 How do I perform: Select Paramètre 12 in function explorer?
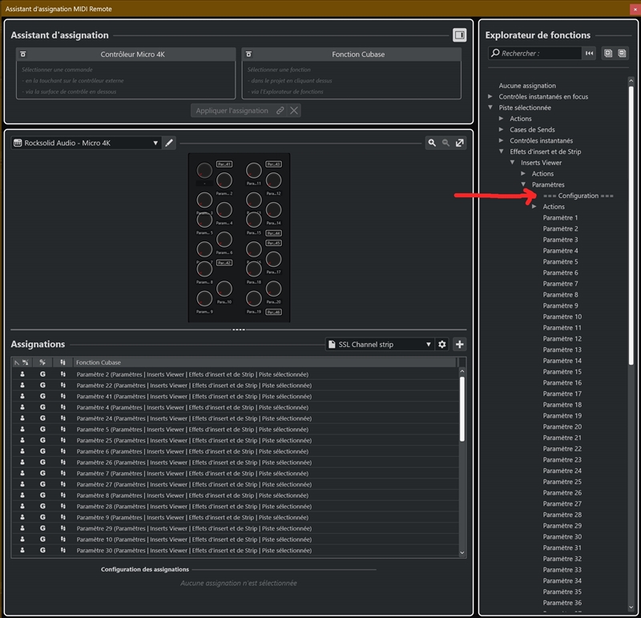(x=562, y=339)
